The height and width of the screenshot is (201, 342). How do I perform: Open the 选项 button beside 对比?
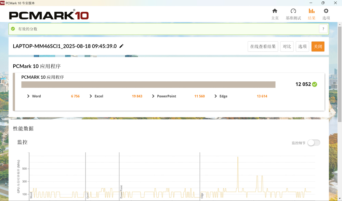(302, 46)
